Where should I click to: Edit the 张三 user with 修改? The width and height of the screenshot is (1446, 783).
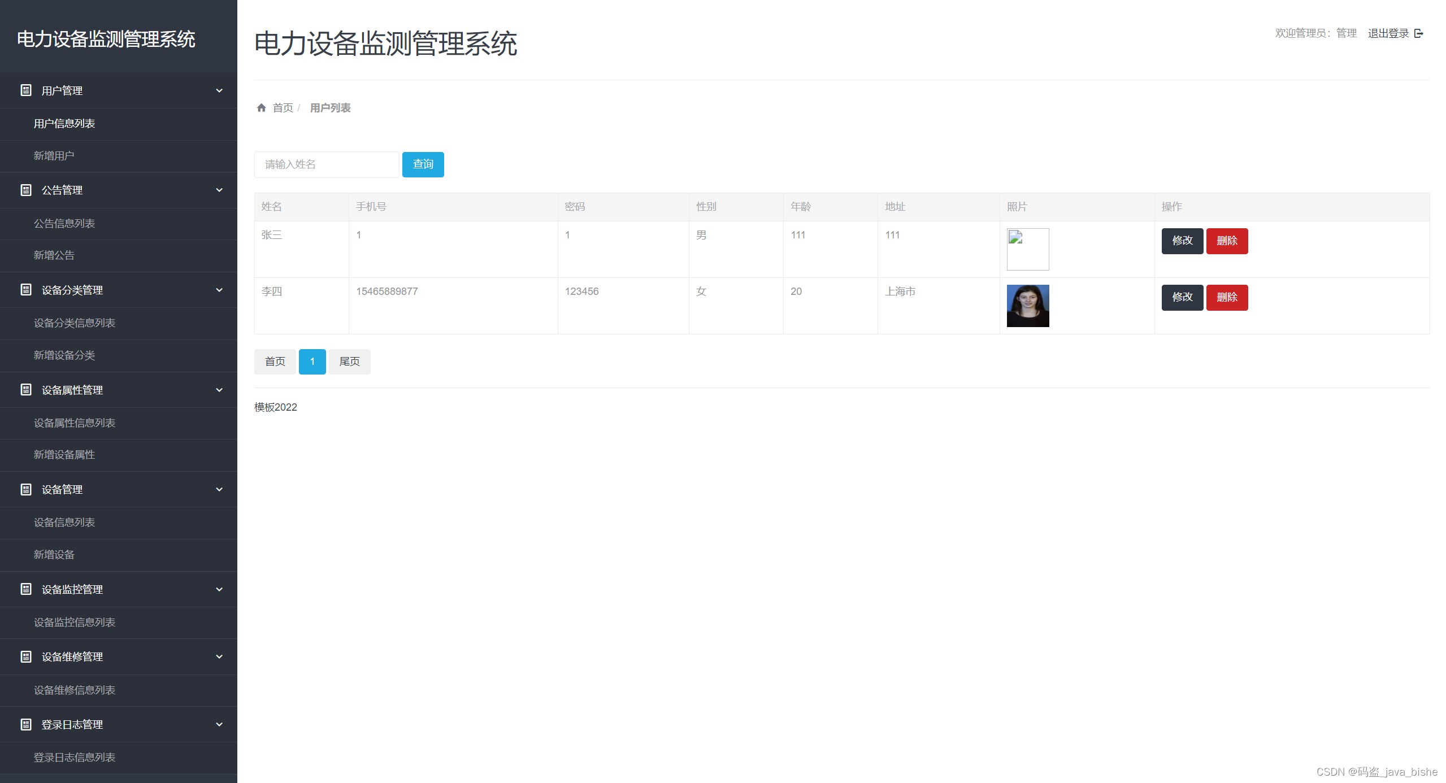(1182, 241)
